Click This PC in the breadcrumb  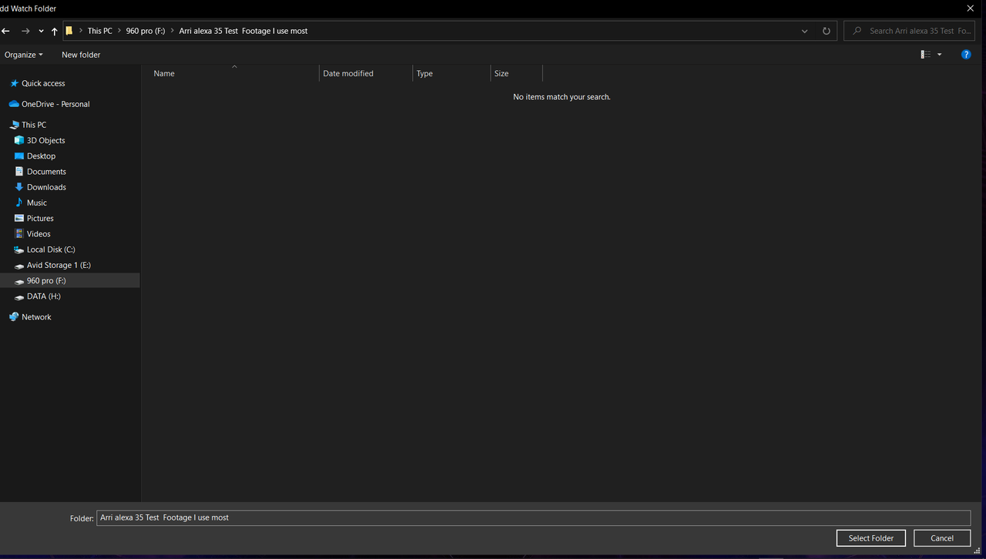click(x=99, y=31)
